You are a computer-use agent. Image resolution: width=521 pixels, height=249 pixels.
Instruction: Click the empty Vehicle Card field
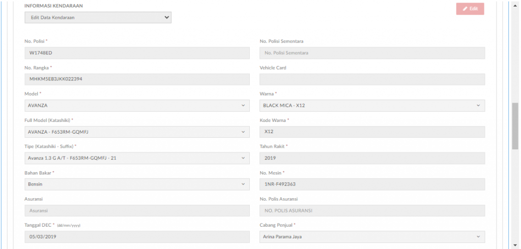tap(372, 79)
